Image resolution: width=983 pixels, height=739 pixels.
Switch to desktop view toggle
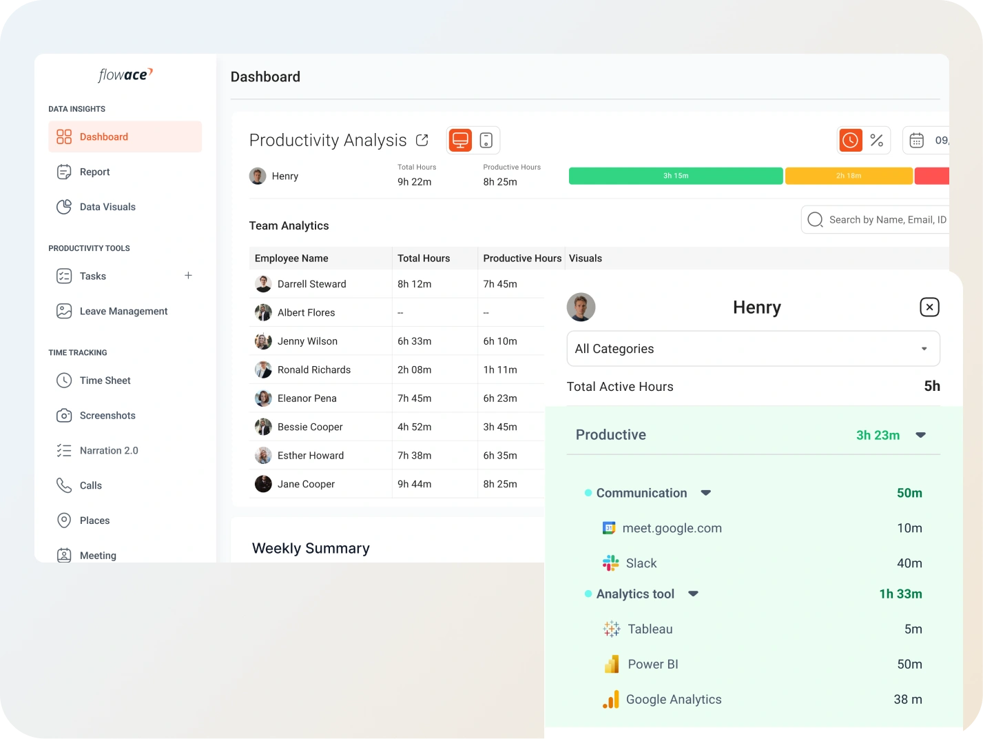460,141
